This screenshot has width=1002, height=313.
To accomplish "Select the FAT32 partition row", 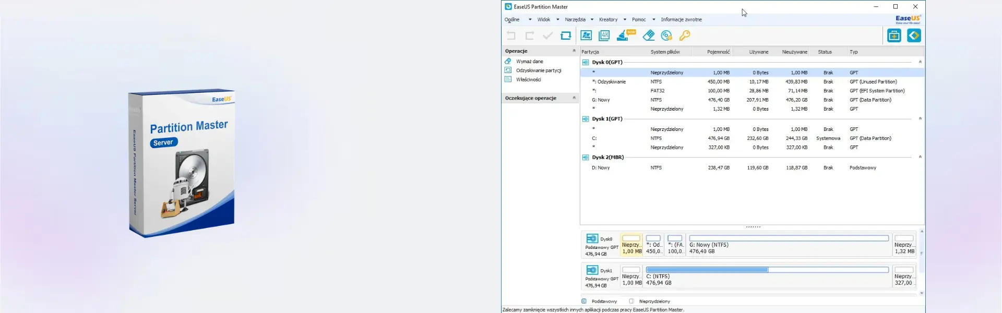I will [752, 91].
